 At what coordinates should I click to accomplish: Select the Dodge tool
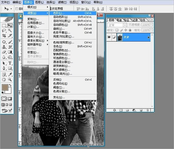10,57
